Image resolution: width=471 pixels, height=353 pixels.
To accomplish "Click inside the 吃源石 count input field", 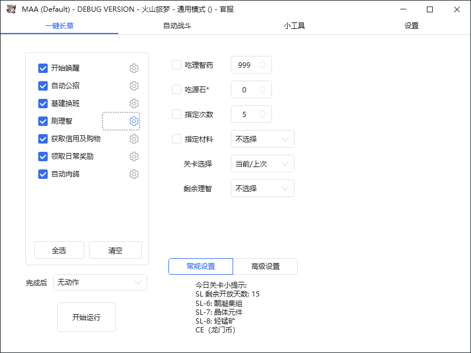I will [247, 89].
